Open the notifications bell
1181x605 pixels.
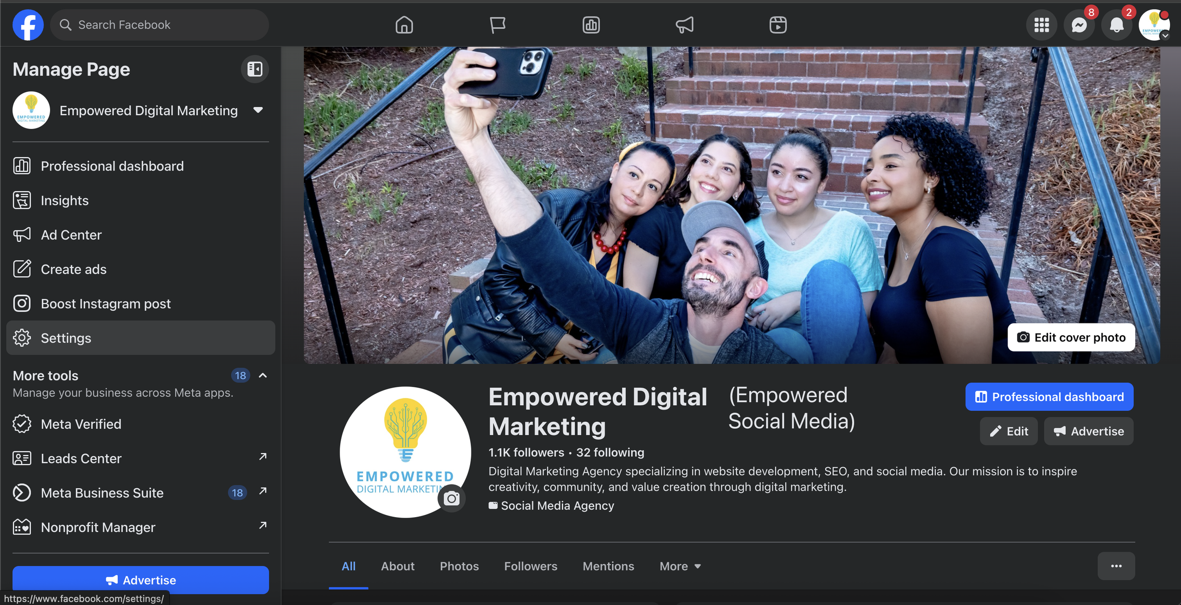pos(1116,25)
